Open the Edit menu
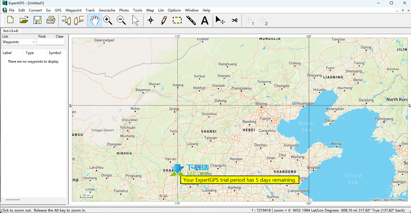This screenshot has width=411, height=213. click(x=22, y=10)
